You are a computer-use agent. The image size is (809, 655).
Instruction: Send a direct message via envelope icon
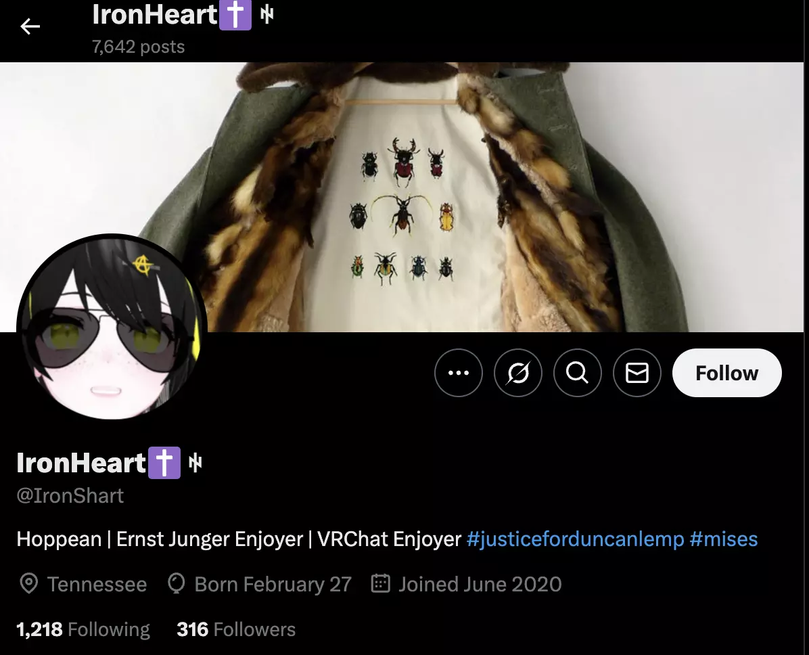(x=637, y=373)
